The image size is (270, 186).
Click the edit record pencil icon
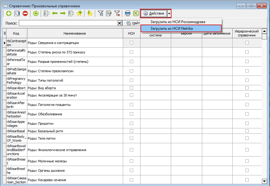17,13
